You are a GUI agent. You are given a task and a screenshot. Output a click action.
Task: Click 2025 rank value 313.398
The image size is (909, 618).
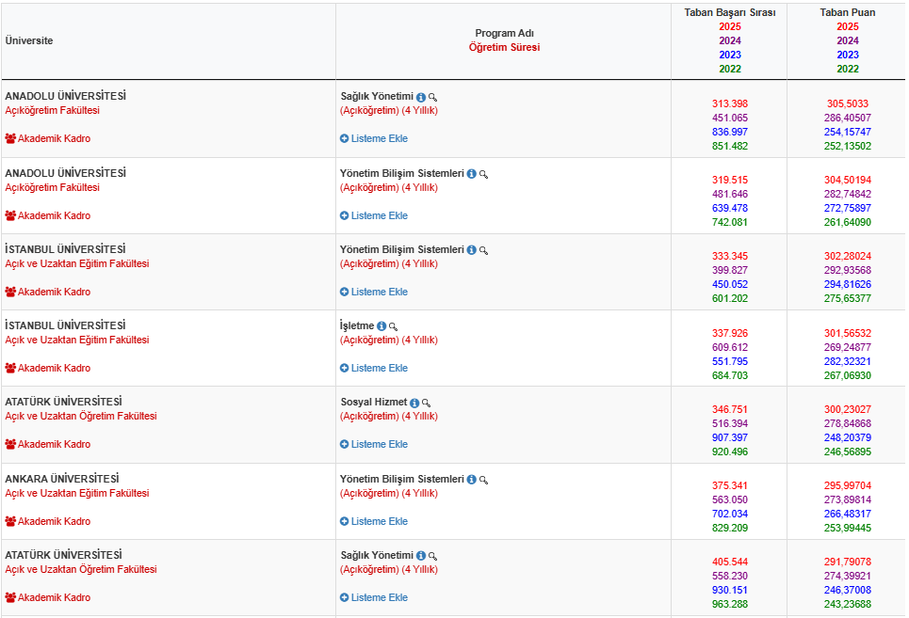[x=730, y=104]
